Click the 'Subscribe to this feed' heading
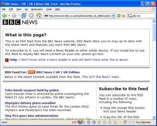This screenshot has width=157, height=126. point(123,89)
